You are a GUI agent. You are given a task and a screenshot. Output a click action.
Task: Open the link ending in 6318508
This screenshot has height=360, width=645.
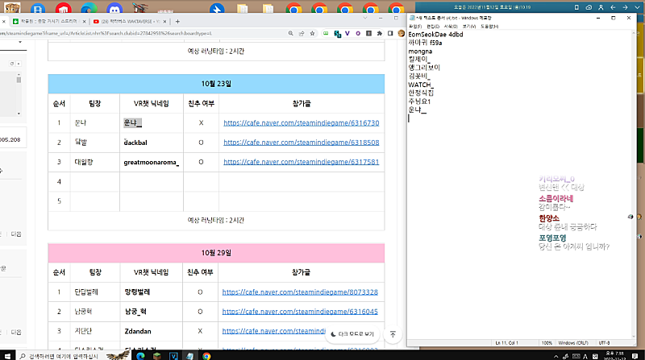pos(301,143)
